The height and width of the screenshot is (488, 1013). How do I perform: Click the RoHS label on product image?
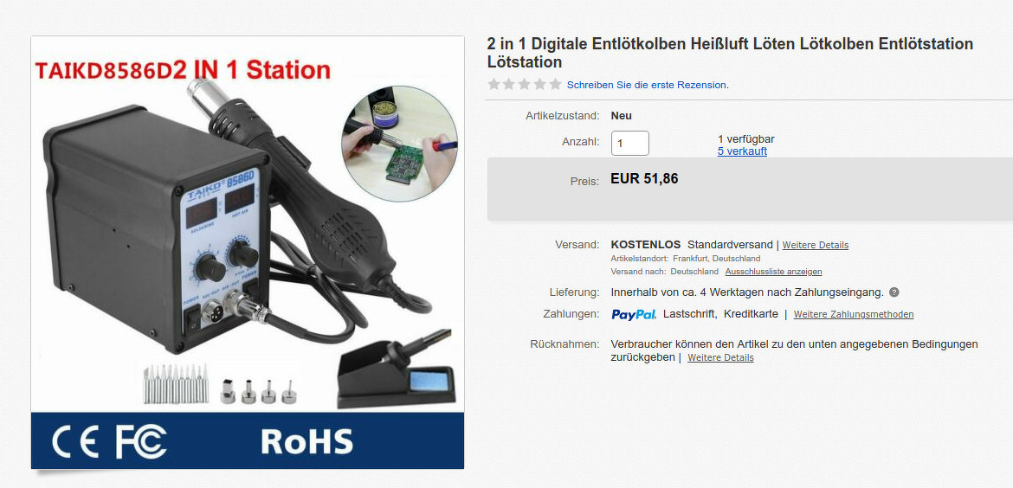coord(306,441)
